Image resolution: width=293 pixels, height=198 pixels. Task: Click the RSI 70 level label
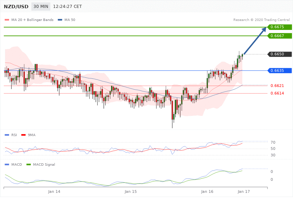(273, 142)
